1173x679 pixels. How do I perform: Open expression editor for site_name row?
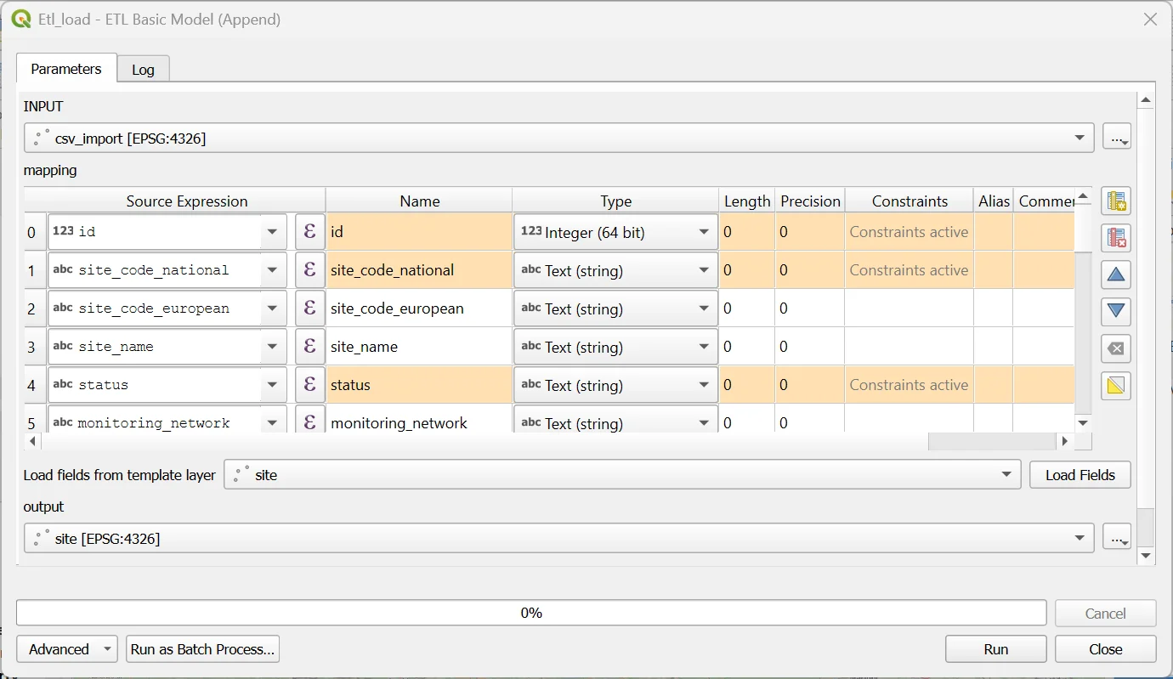pyautogui.click(x=309, y=347)
